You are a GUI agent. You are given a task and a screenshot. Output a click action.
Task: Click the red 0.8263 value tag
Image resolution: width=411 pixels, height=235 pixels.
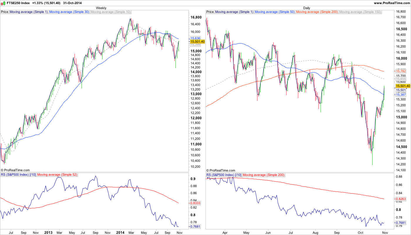[401, 199]
